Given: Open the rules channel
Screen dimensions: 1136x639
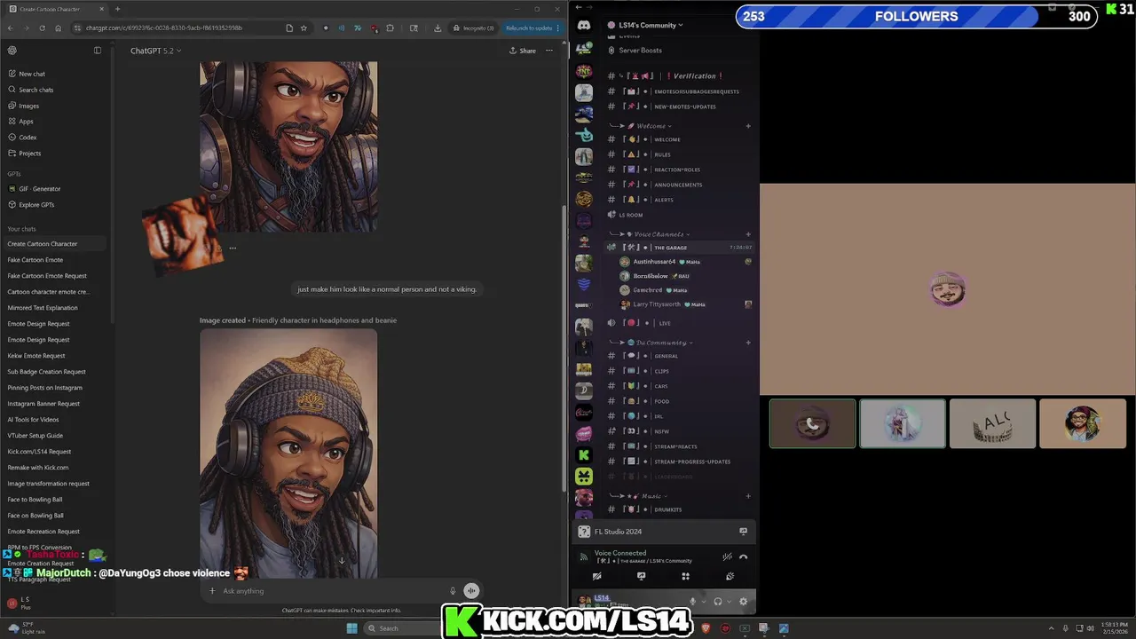Looking at the screenshot, I should tap(679, 154).
